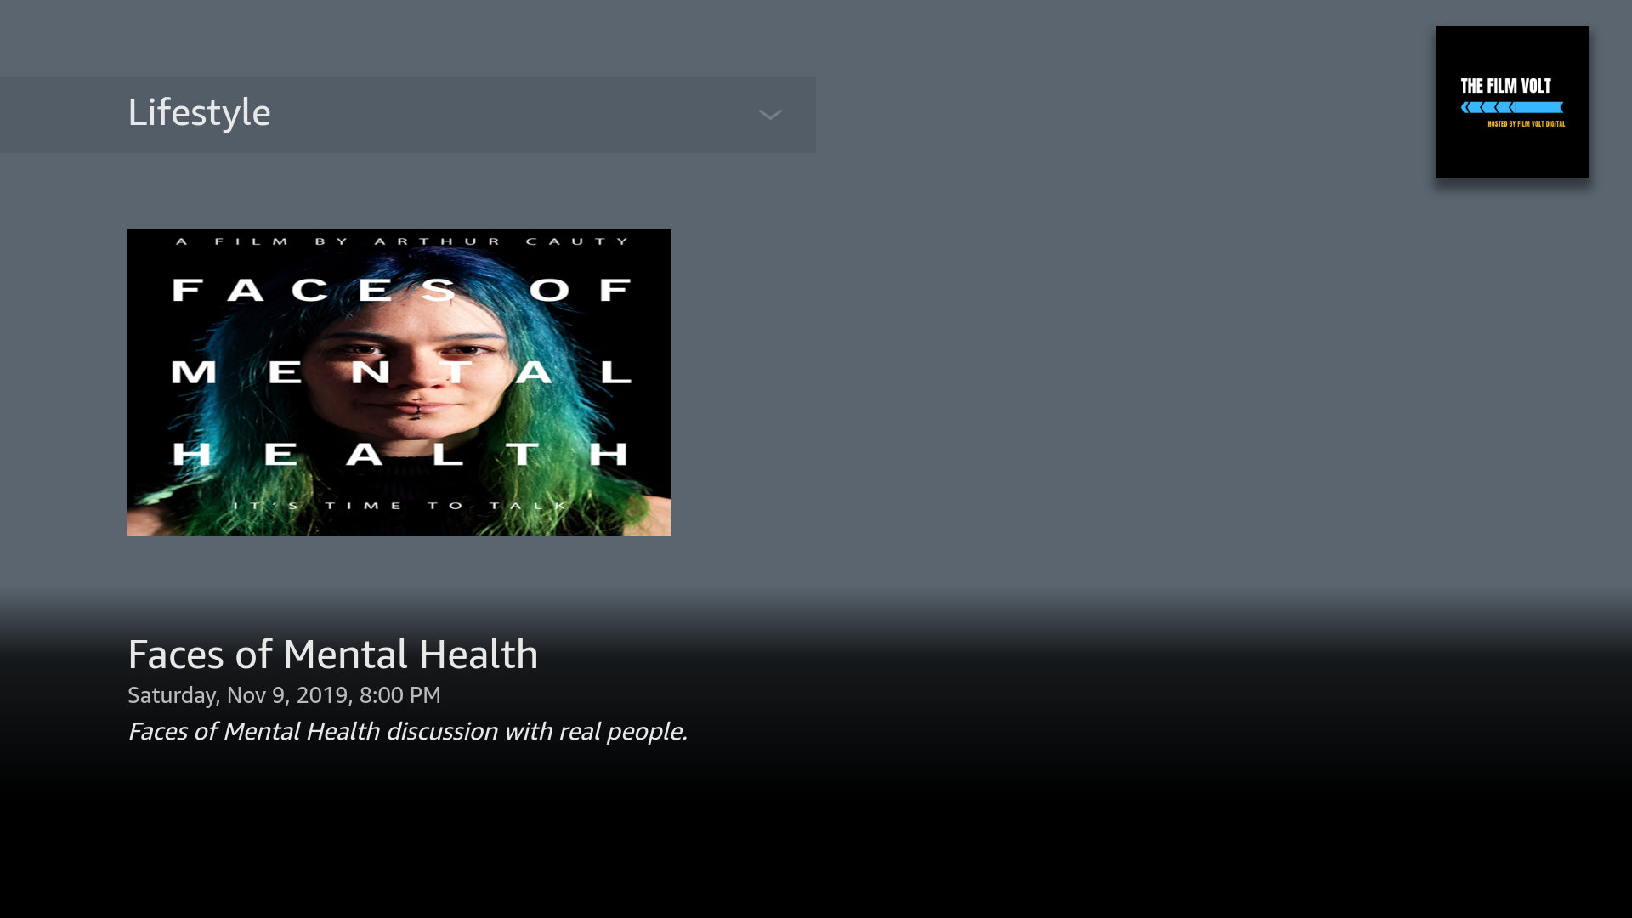Select the Saturday, Nov 9, 2019 date line
The image size is (1632, 918).
coord(284,695)
